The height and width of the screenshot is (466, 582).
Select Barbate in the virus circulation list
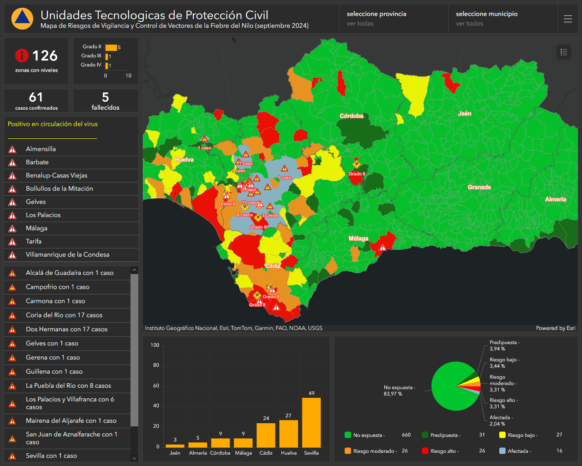point(71,162)
